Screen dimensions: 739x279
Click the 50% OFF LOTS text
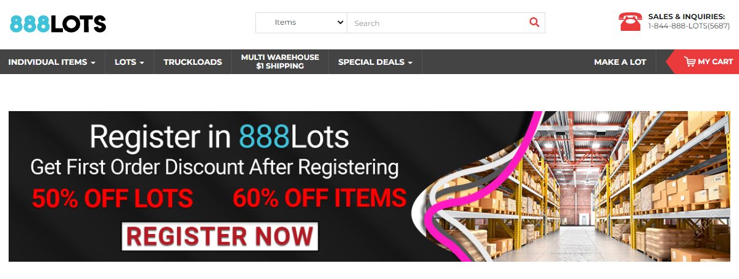112,198
